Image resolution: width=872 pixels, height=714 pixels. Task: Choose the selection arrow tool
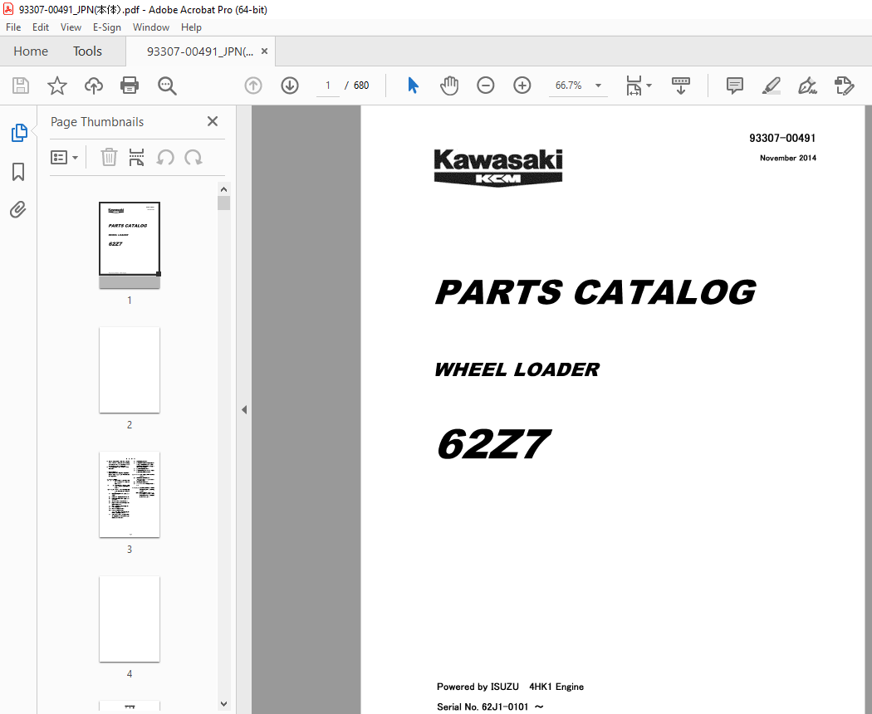tap(413, 86)
